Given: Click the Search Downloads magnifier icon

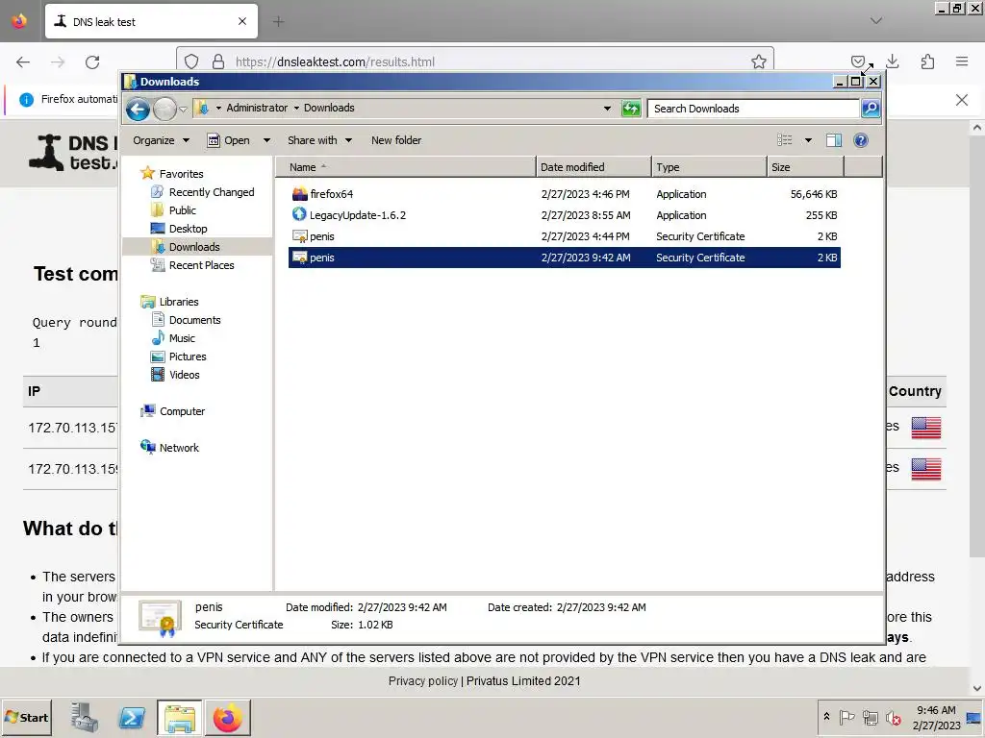Looking at the screenshot, I should click(870, 109).
